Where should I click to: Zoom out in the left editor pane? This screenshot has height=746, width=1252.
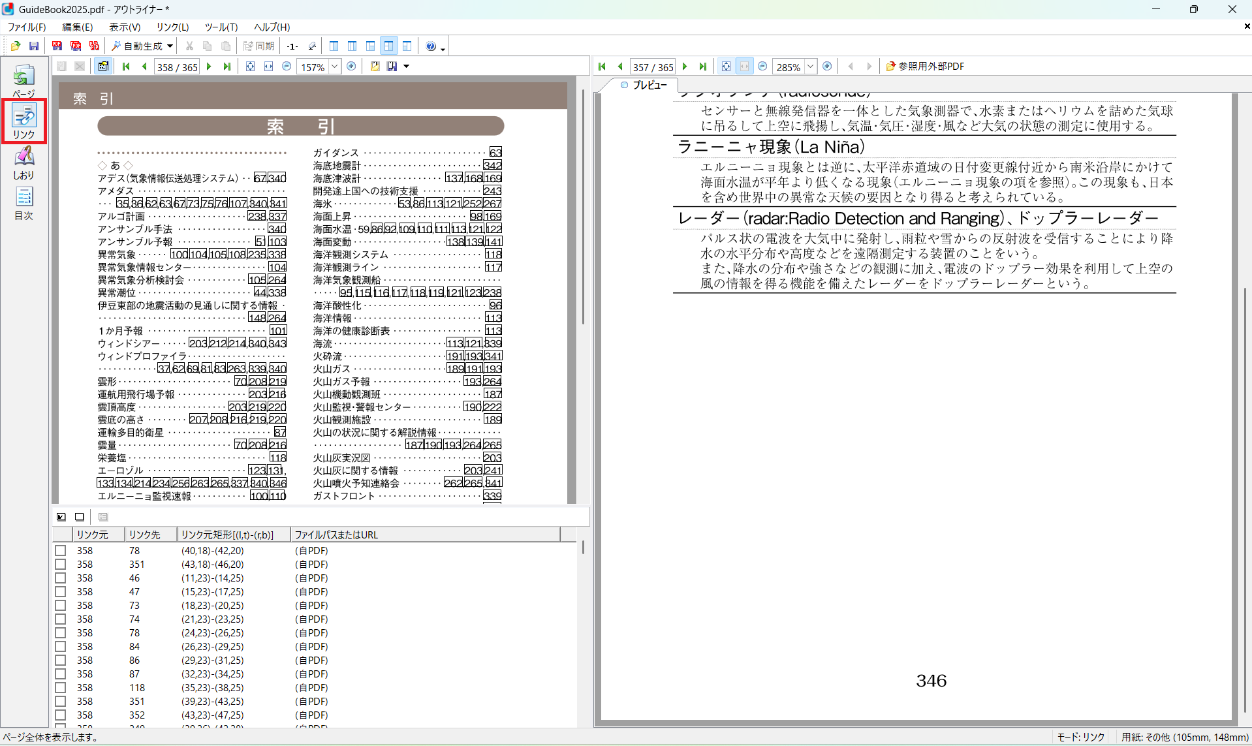287,67
